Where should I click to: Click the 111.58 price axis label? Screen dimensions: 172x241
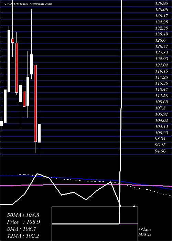tap(162, 96)
